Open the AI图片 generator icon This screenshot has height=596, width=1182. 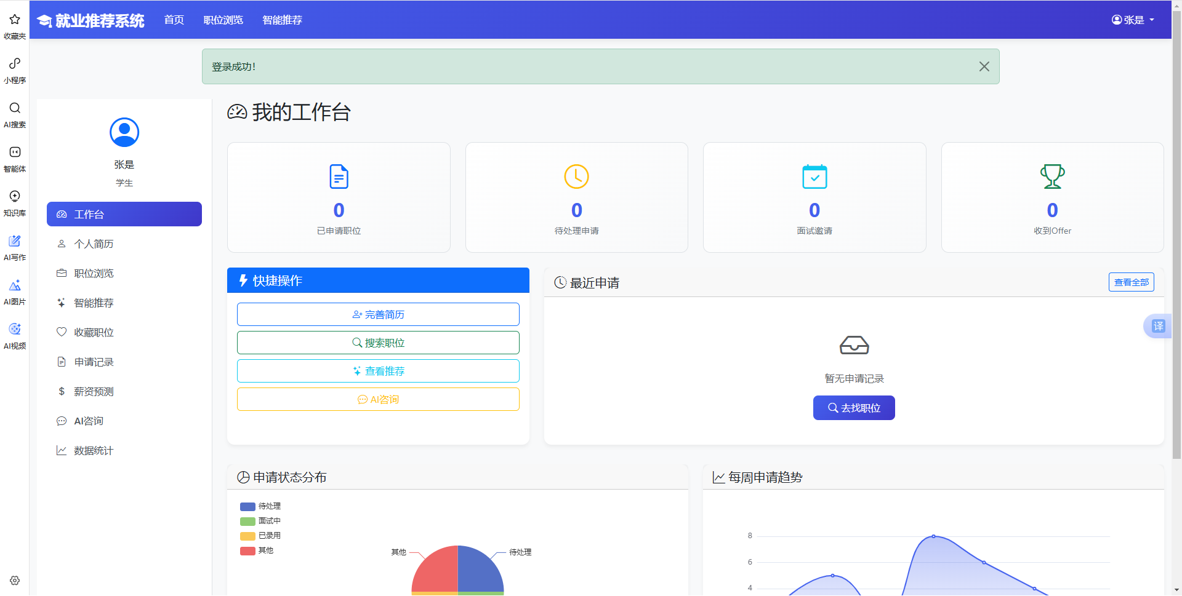pos(14,291)
